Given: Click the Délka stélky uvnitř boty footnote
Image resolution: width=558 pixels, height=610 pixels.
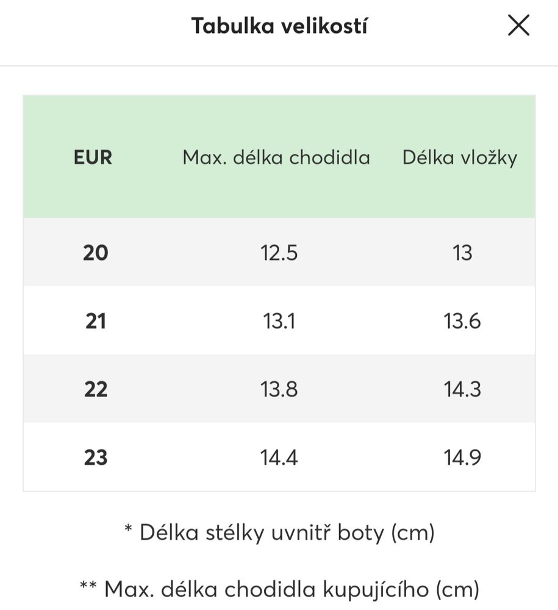Looking at the screenshot, I should click(x=279, y=533).
